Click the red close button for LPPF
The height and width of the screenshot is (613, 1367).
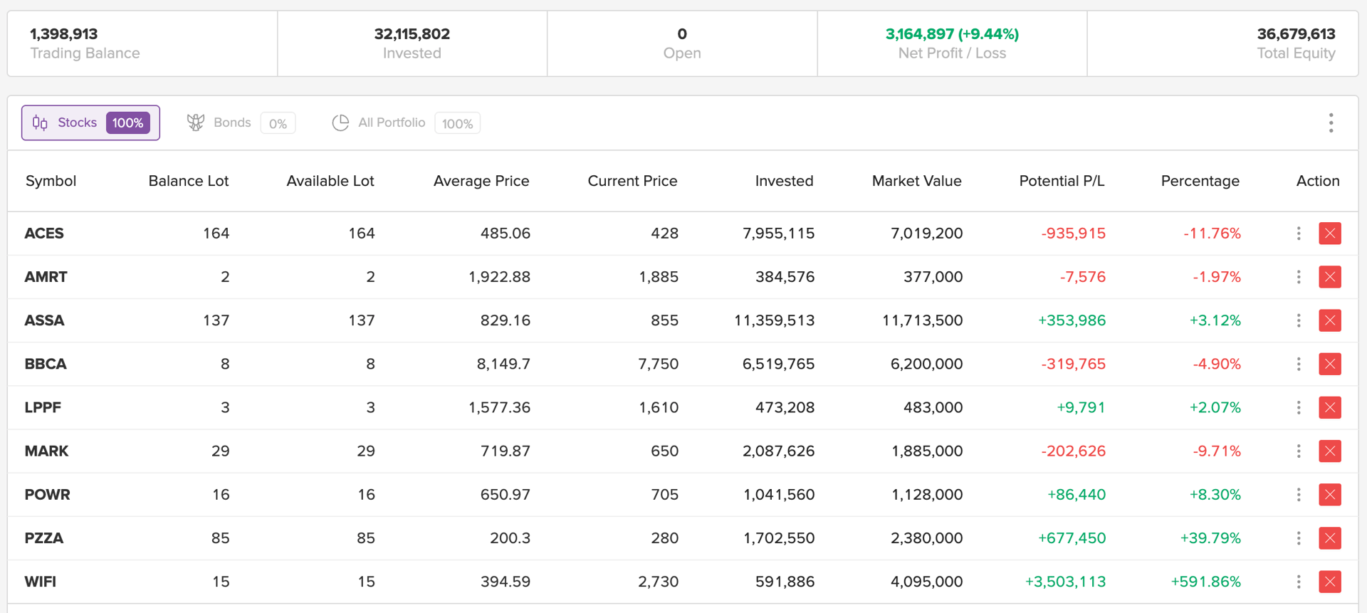(x=1329, y=407)
